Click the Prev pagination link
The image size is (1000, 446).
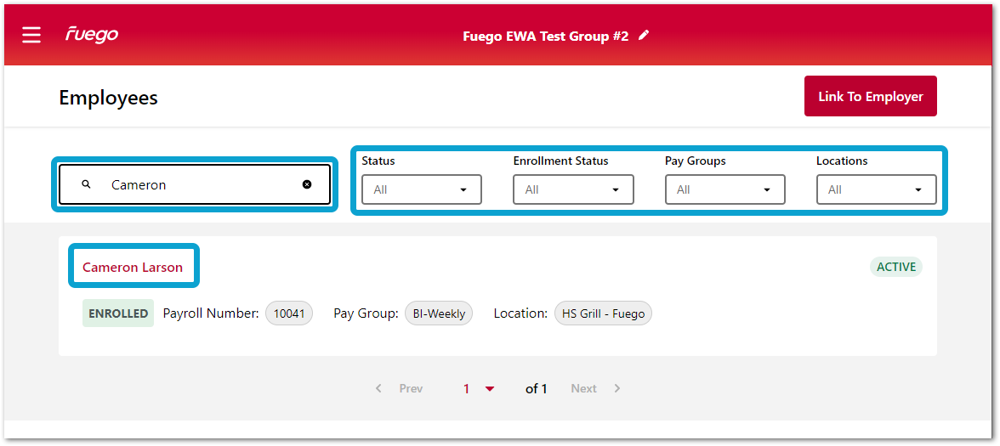[x=411, y=388]
